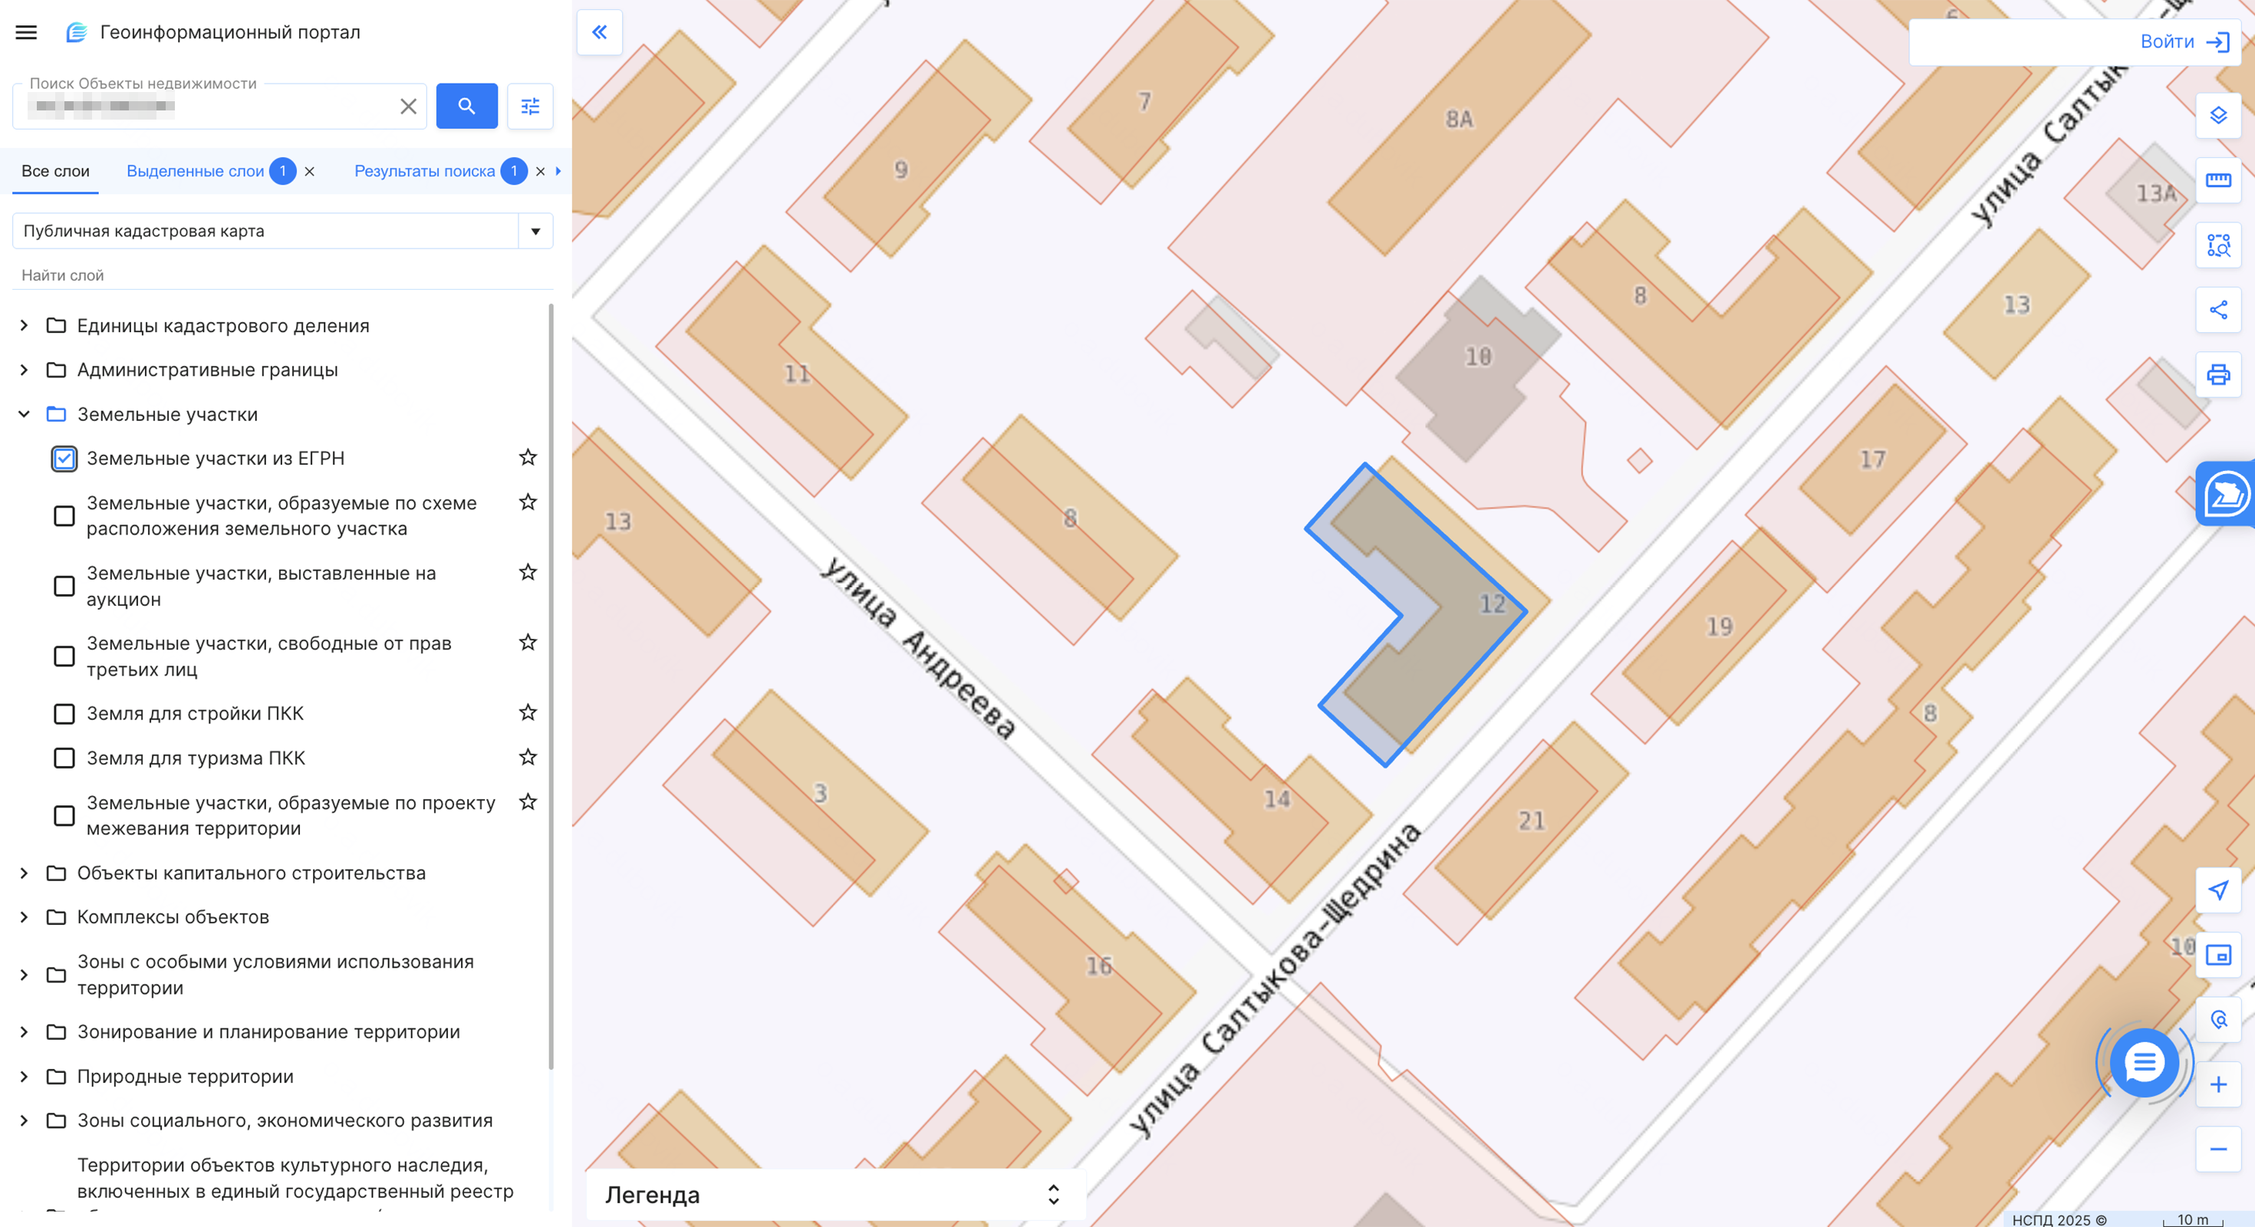Viewport: 2255px width, 1227px height.
Task: Open search filter settings icon
Action: 529,107
